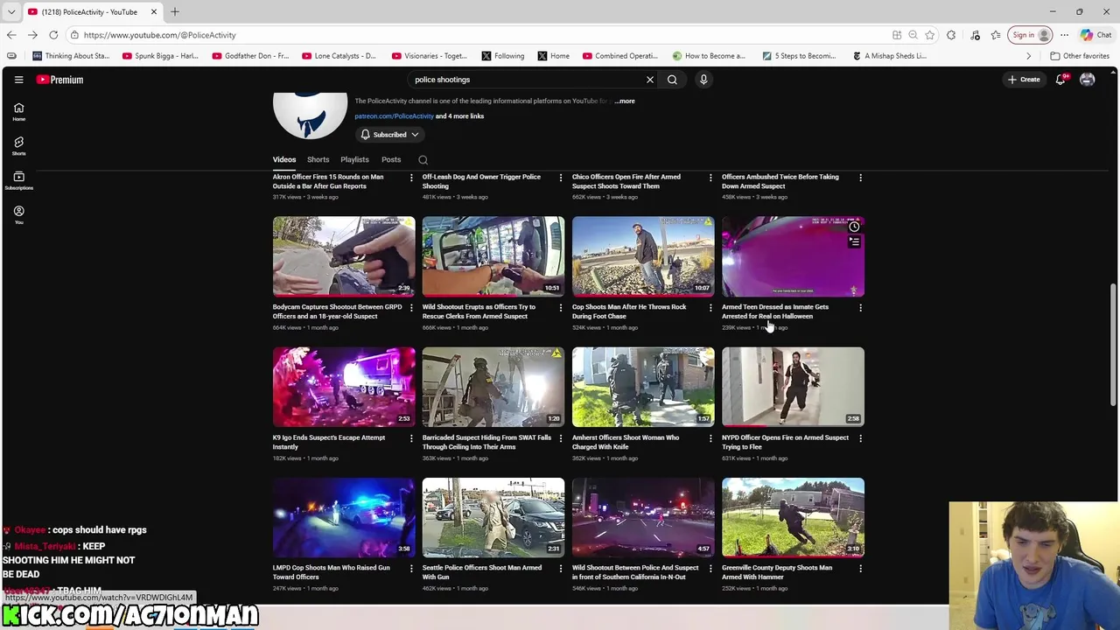Click the Create button
This screenshot has height=630, width=1120.
1024,80
